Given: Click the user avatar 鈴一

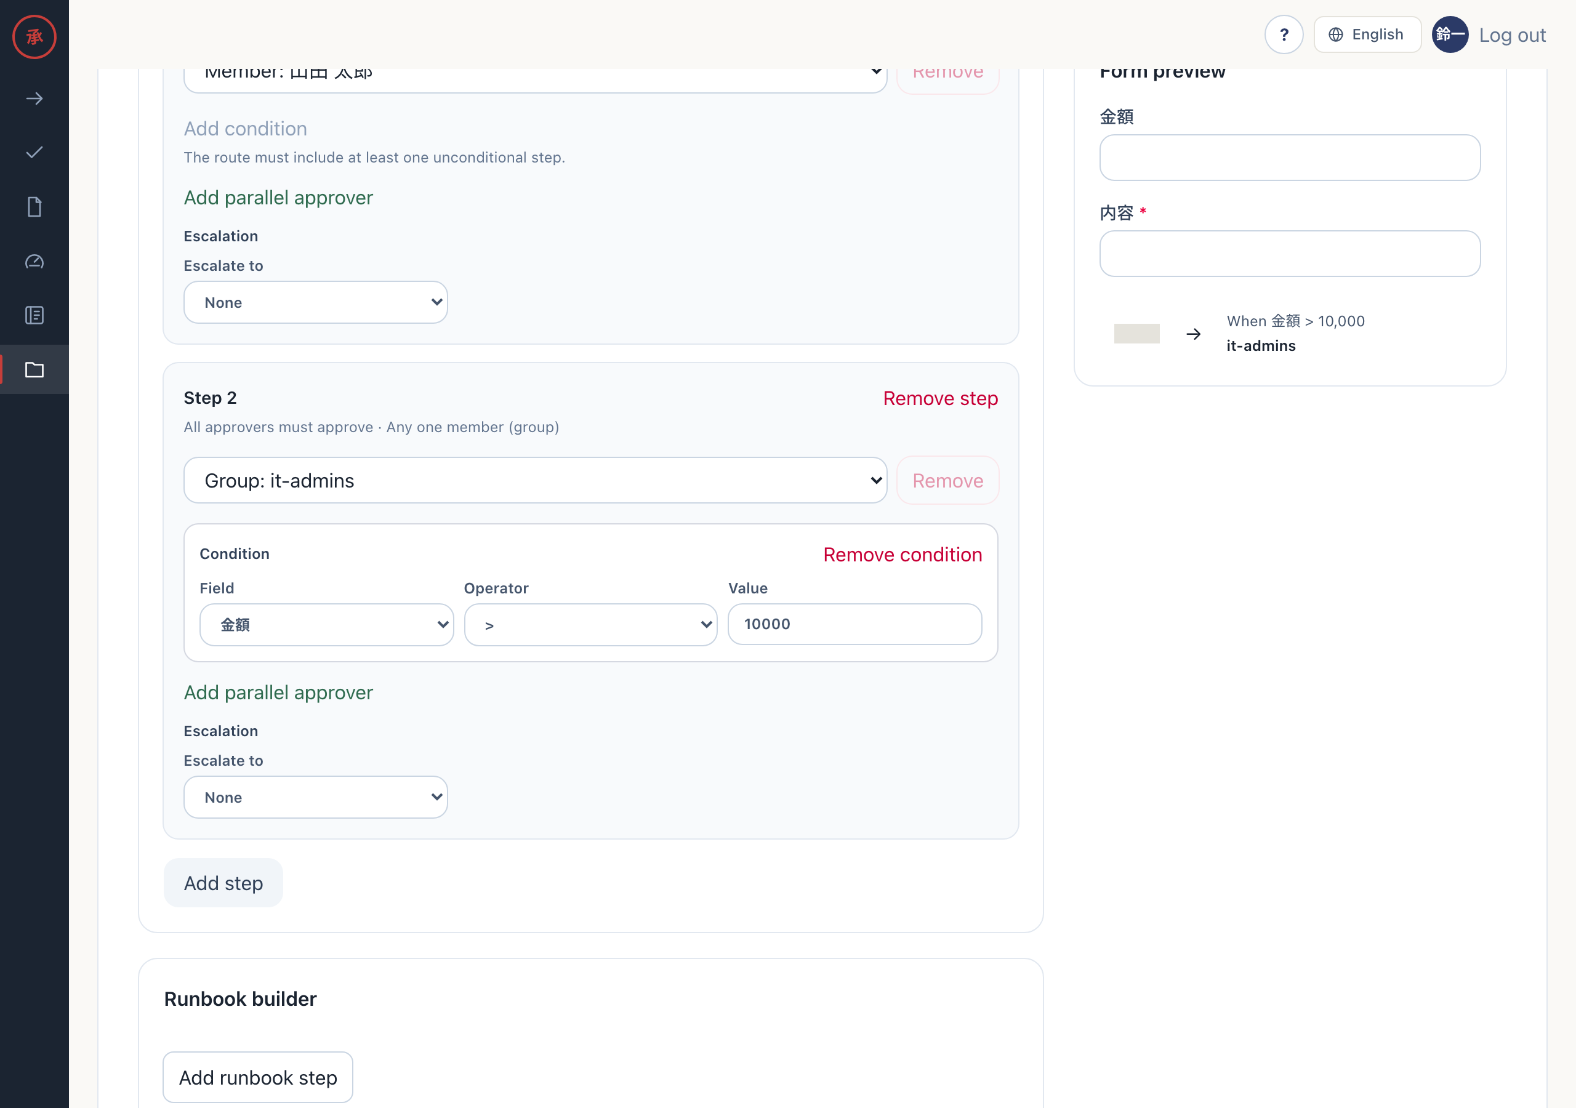Looking at the screenshot, I should [1450, 34].
